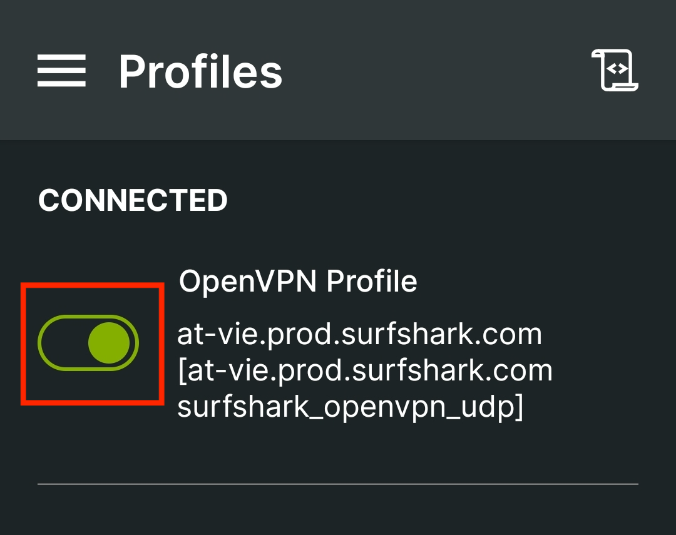Click empty header space right of Profiles
This screenshot has height=535, width=676.
coord(438,71)
